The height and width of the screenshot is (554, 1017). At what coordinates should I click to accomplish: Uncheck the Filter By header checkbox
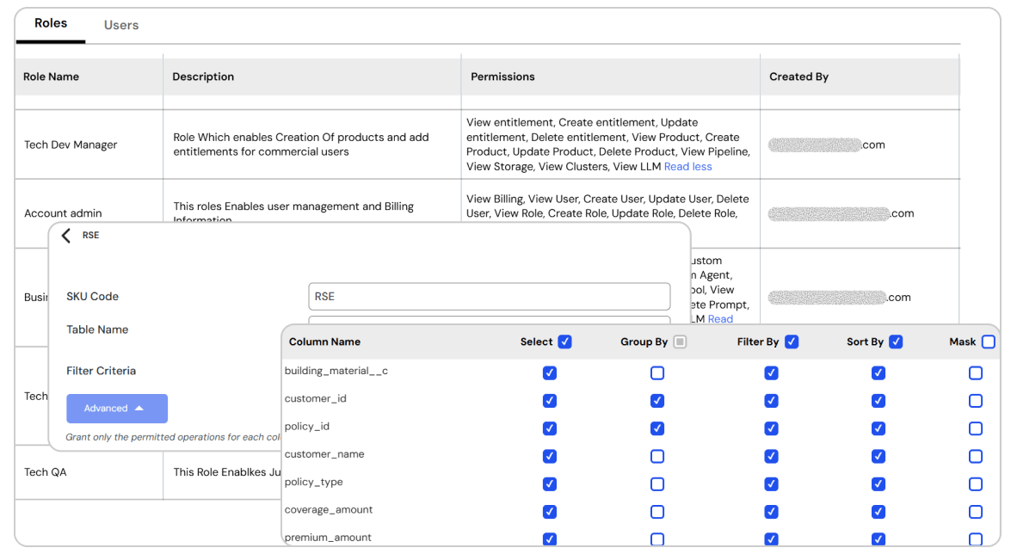coord(792,342)
